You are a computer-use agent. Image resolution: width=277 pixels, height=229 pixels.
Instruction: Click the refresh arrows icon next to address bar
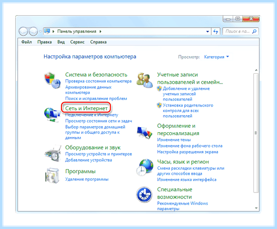216,31
